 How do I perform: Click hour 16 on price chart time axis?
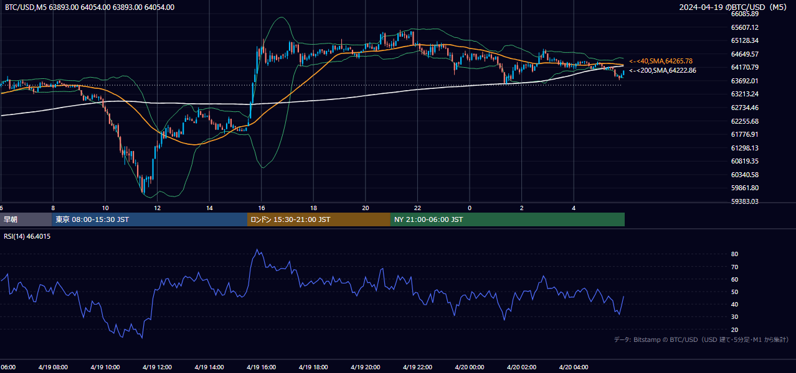tap(262, 208)
